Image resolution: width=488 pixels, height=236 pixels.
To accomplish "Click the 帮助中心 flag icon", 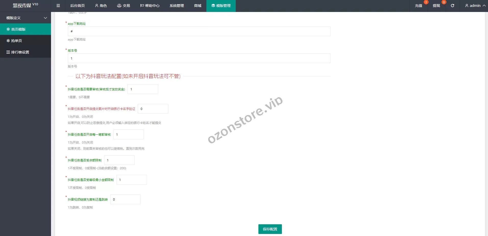I will tap(142, 6).
